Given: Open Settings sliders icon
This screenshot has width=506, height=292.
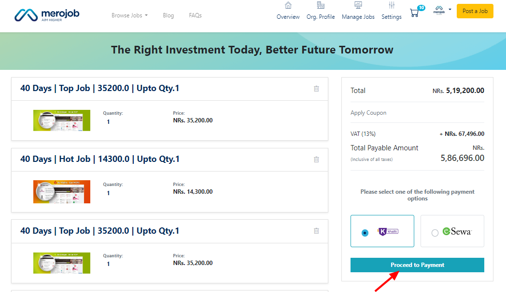Looking at the screenshot, I should click(x=392, y=6).
